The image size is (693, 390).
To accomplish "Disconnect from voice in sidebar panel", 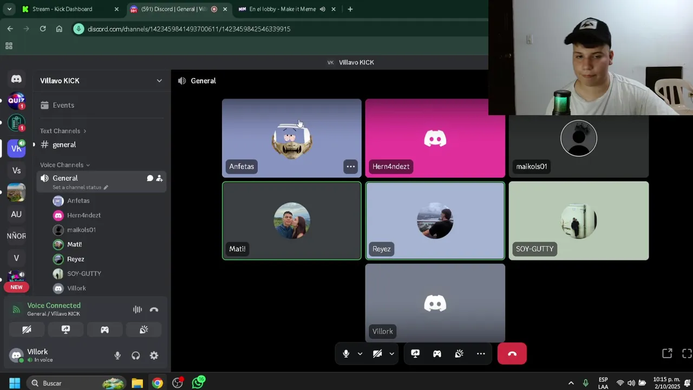I will click(x=154, y=310).
